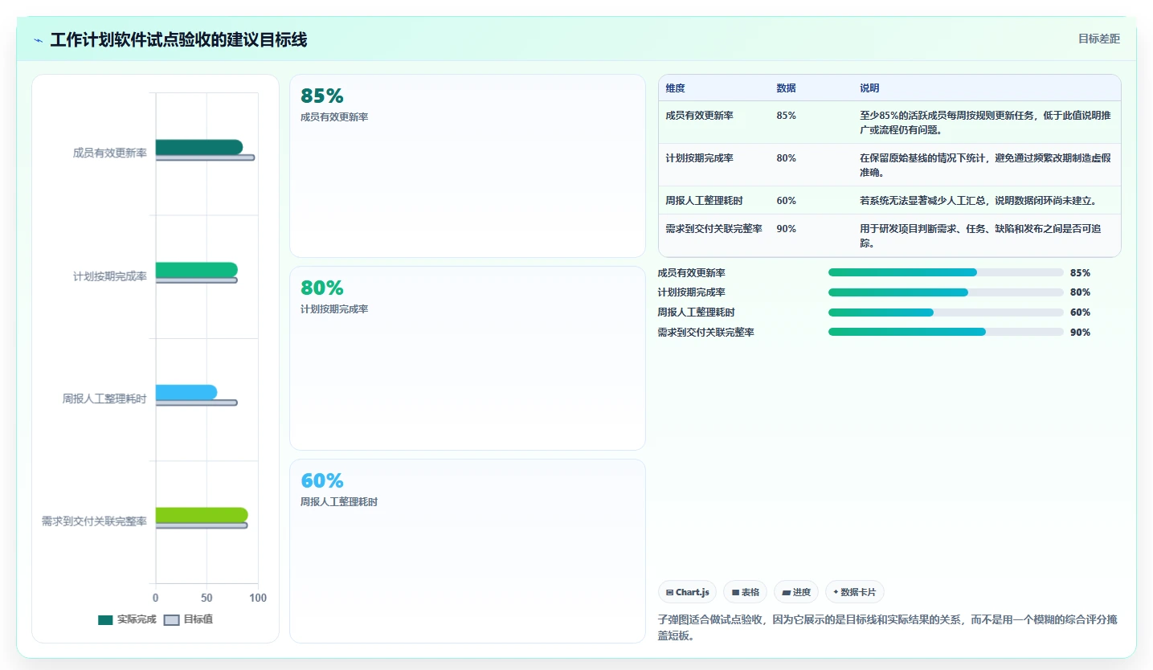Click the 周报人工整理耗时 blue chart bar
Viewport: 1153px width, 670px height.
coord(186,392)
